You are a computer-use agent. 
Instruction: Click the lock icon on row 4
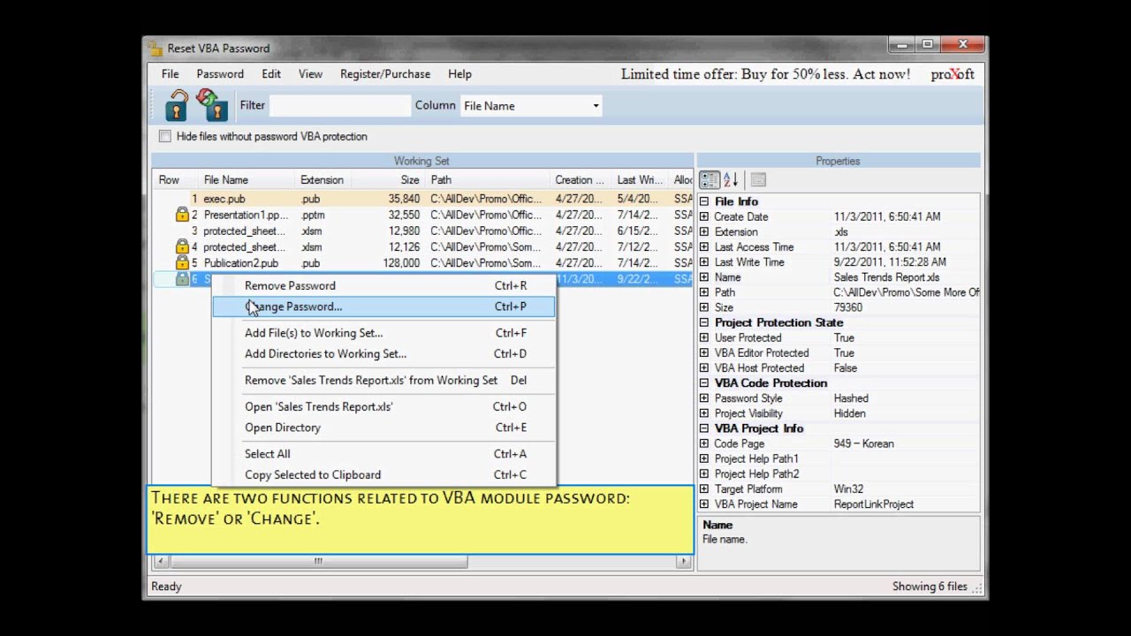[x=182, y=246]
